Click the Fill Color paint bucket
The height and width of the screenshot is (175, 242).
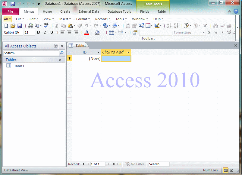[x=97, y=32]
